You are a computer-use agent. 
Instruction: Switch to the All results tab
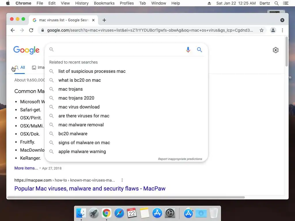tap(20, 67)
